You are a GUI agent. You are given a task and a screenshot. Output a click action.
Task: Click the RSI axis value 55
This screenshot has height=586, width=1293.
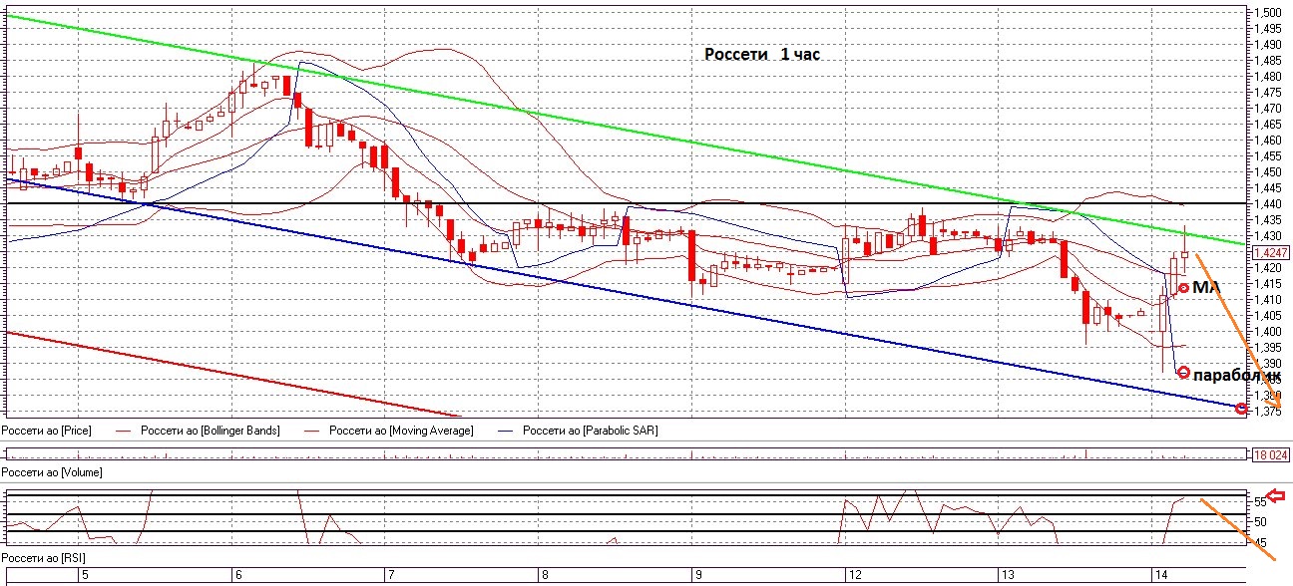[x=1260, y=502]
